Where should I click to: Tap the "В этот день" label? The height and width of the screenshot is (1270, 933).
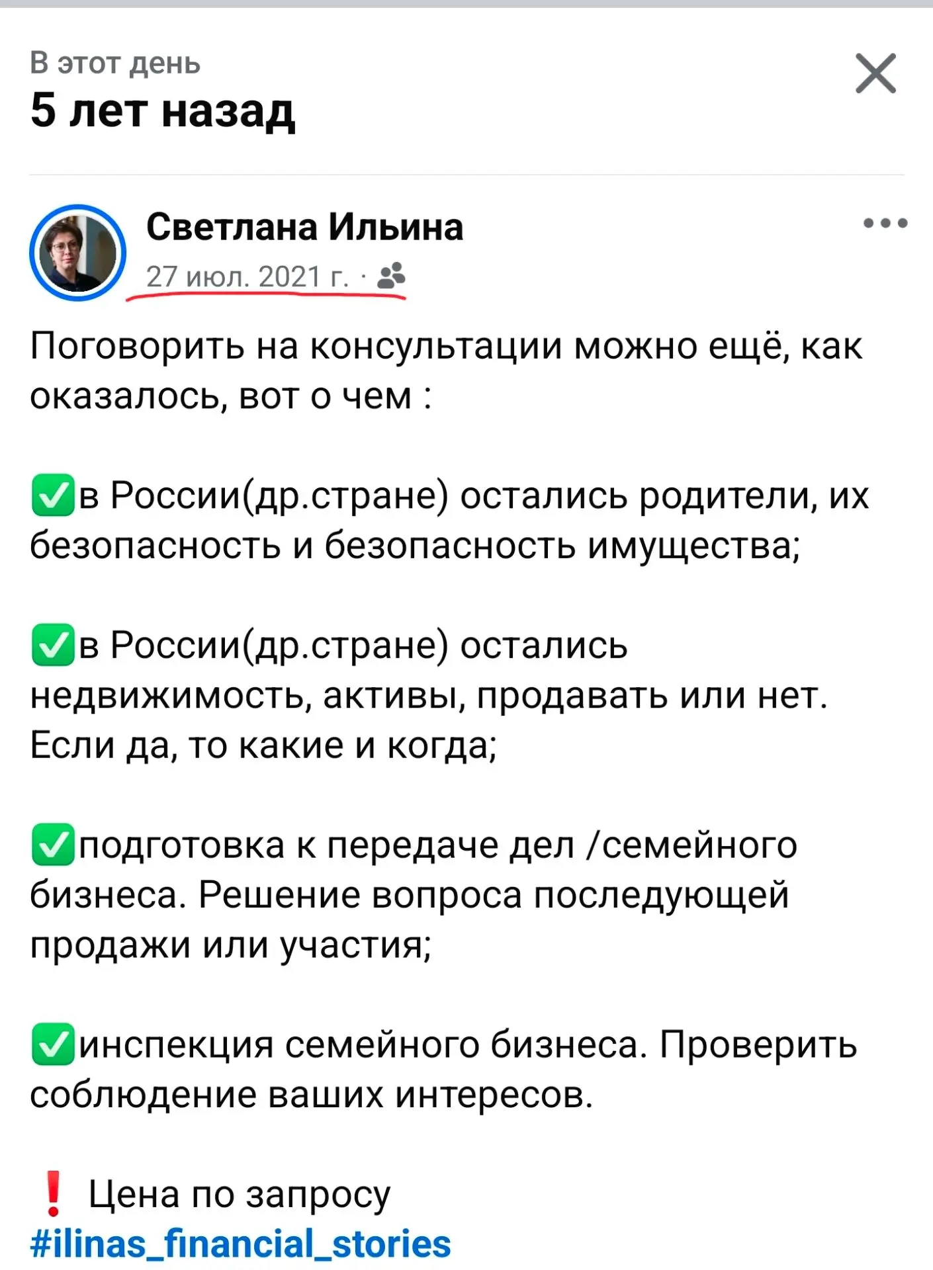pyautogui.click(x=115, y=63)
